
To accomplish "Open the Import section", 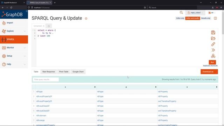I will pyautogui.click(x=14, y=23).
